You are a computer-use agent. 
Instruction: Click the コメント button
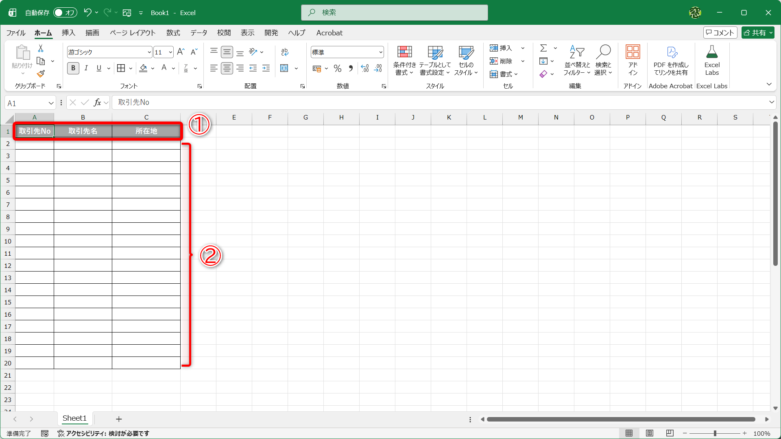(x=720, y=33)
